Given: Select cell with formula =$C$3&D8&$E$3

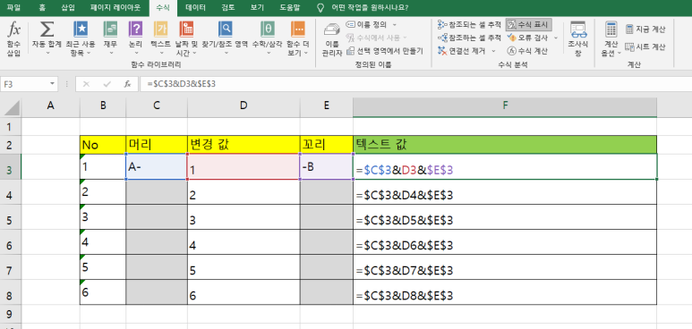Looking at the screenshot, I should pyautogui.click(x=505, y=292).
